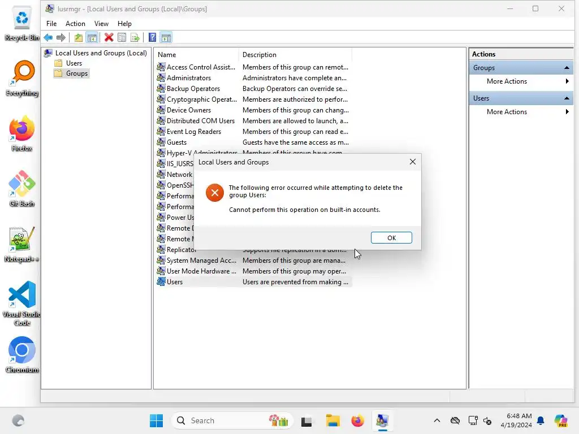Click the Forward arrow in the toolbar
Image resolution: width=579 pixels, height=434 pixels.
(x=61, y=37)
